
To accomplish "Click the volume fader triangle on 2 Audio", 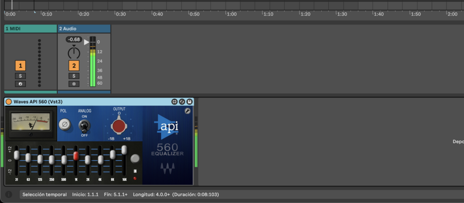I will point(86,42).
